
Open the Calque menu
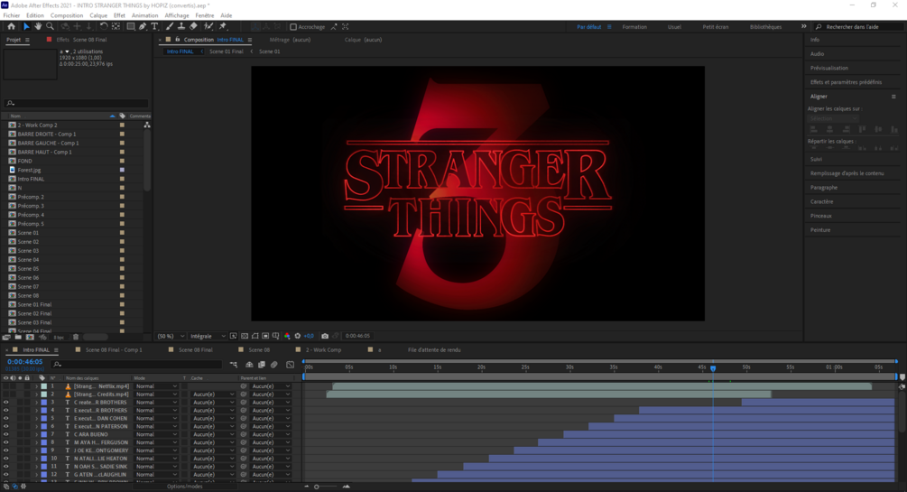click(x=98, y=15)
